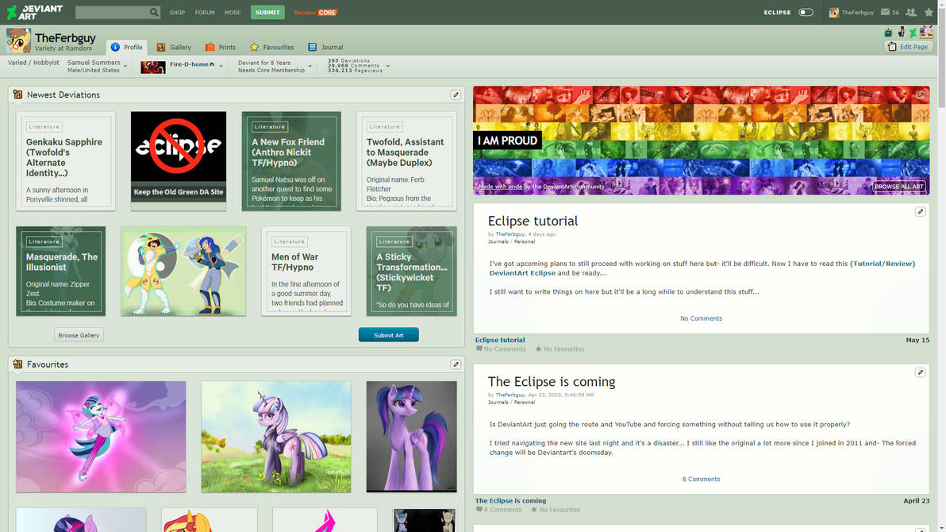Open the 8 Comments link

pyautogui.click(x=701, y=479)
